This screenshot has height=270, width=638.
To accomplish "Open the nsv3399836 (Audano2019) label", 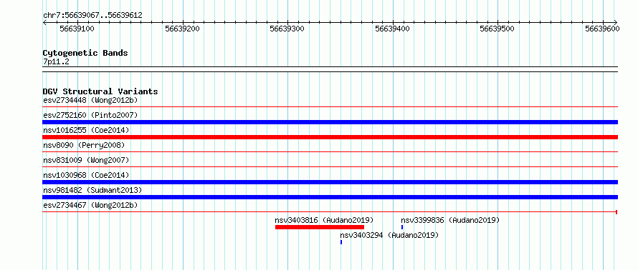I will [x=450, y=220].
